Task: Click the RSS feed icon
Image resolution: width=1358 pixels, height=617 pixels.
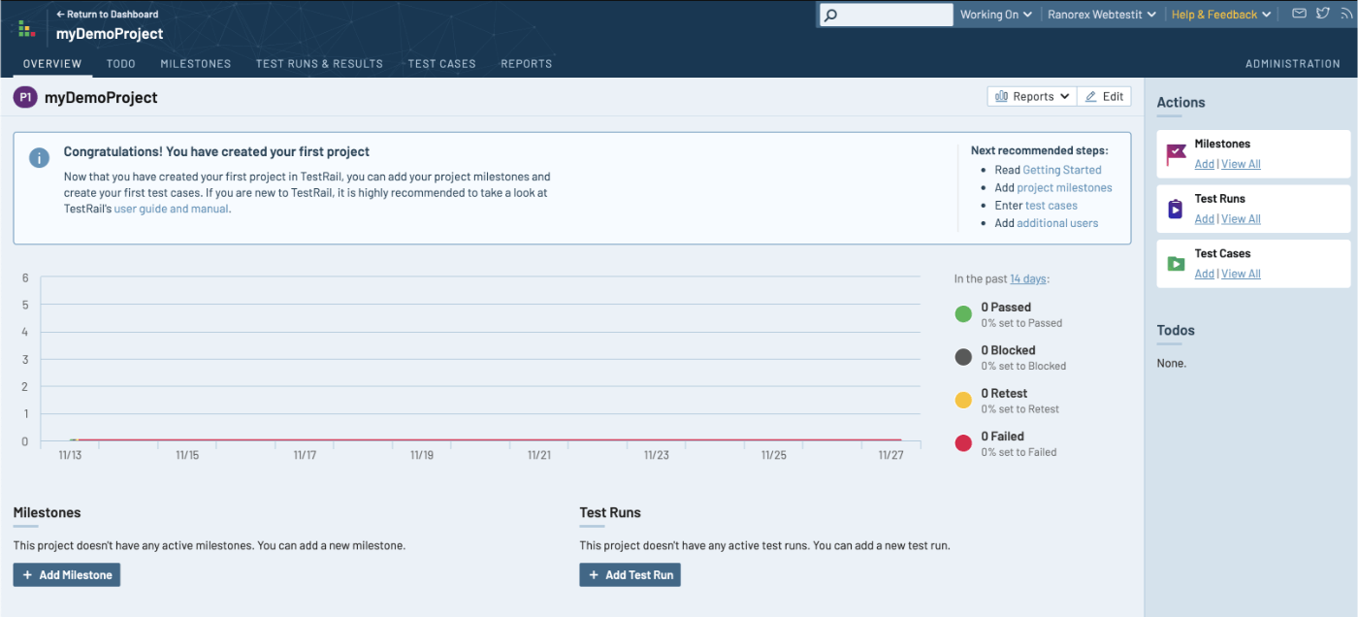Action: tap(1346, 14)
